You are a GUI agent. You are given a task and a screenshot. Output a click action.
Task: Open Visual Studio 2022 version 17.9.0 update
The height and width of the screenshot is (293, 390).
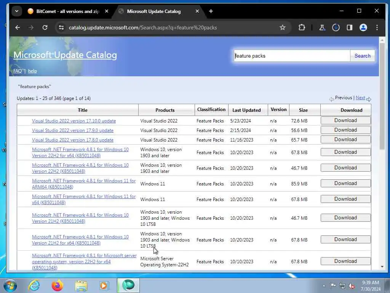(73, 130)
